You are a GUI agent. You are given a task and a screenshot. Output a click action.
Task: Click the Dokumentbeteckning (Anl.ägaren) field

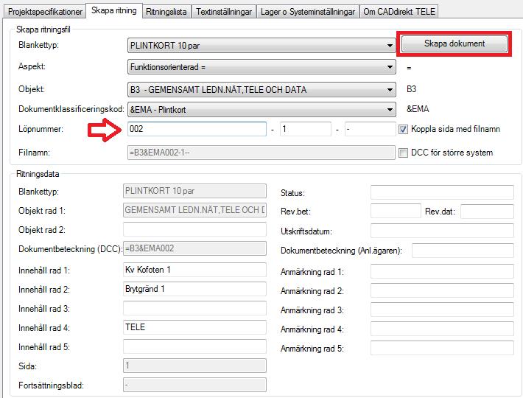tap(463, 250)
